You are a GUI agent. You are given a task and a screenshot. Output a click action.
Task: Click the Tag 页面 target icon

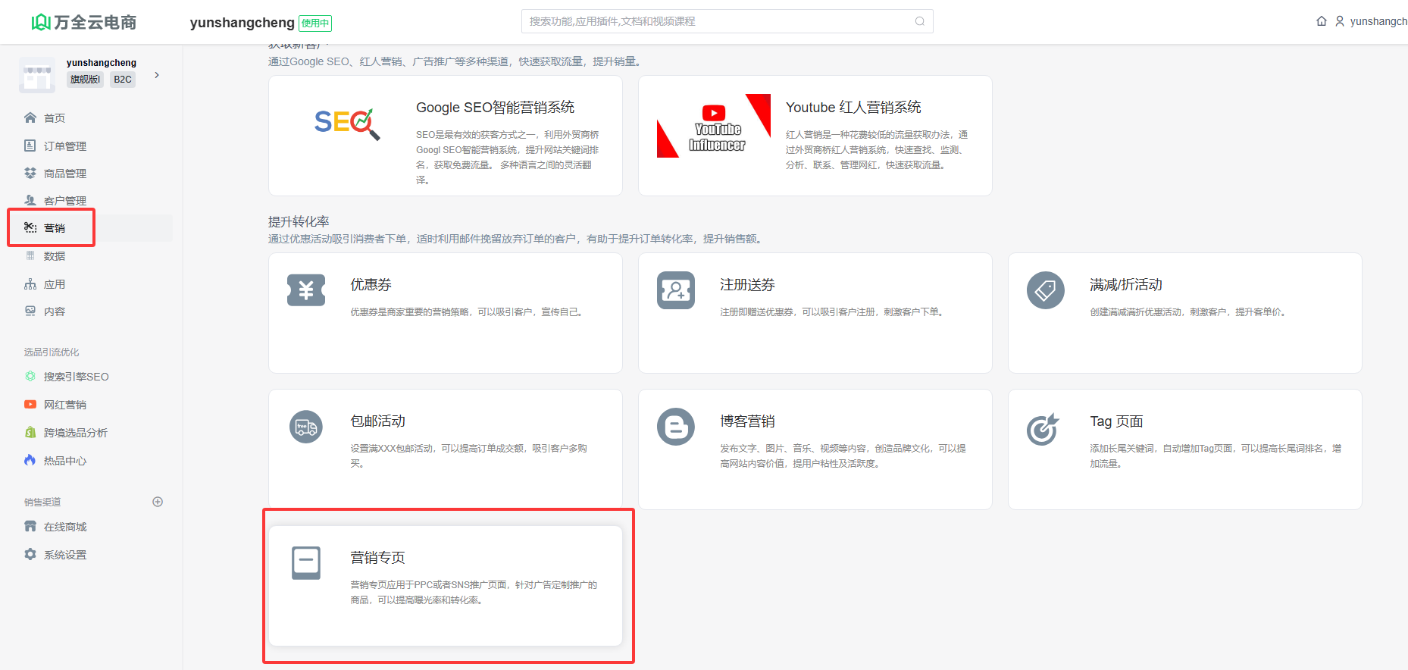pyautogui.click(x=1043, y=430)
